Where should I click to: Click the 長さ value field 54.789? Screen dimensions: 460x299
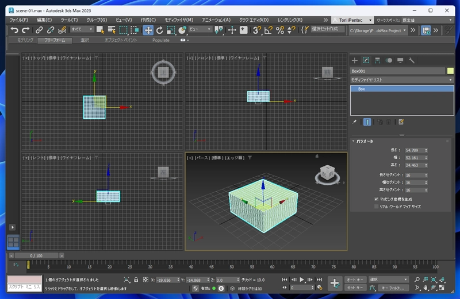(414, 150)
